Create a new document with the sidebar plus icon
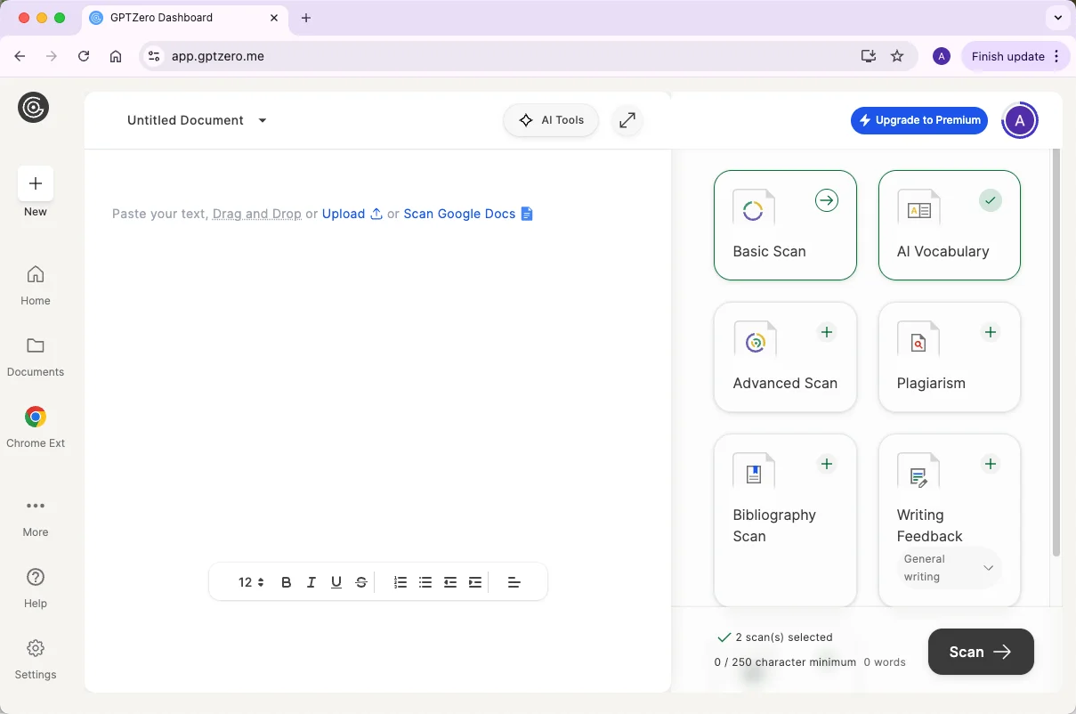Image resolution: width=1076 pixels, height=714 pixels. (x=36, y=183)
